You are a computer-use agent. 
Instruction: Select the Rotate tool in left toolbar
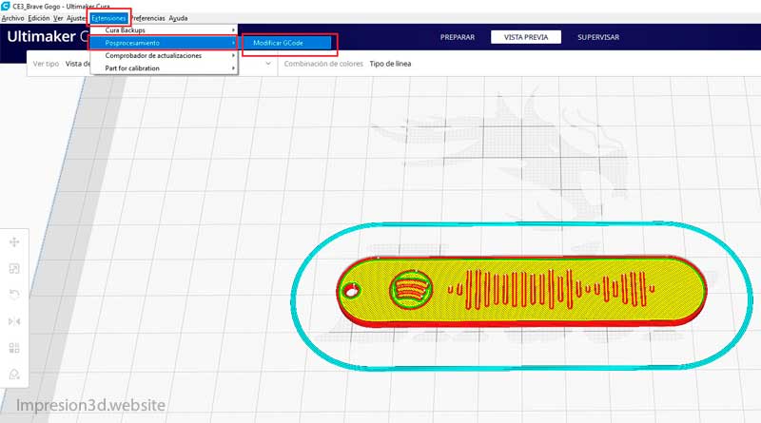[x=14, y=295]
